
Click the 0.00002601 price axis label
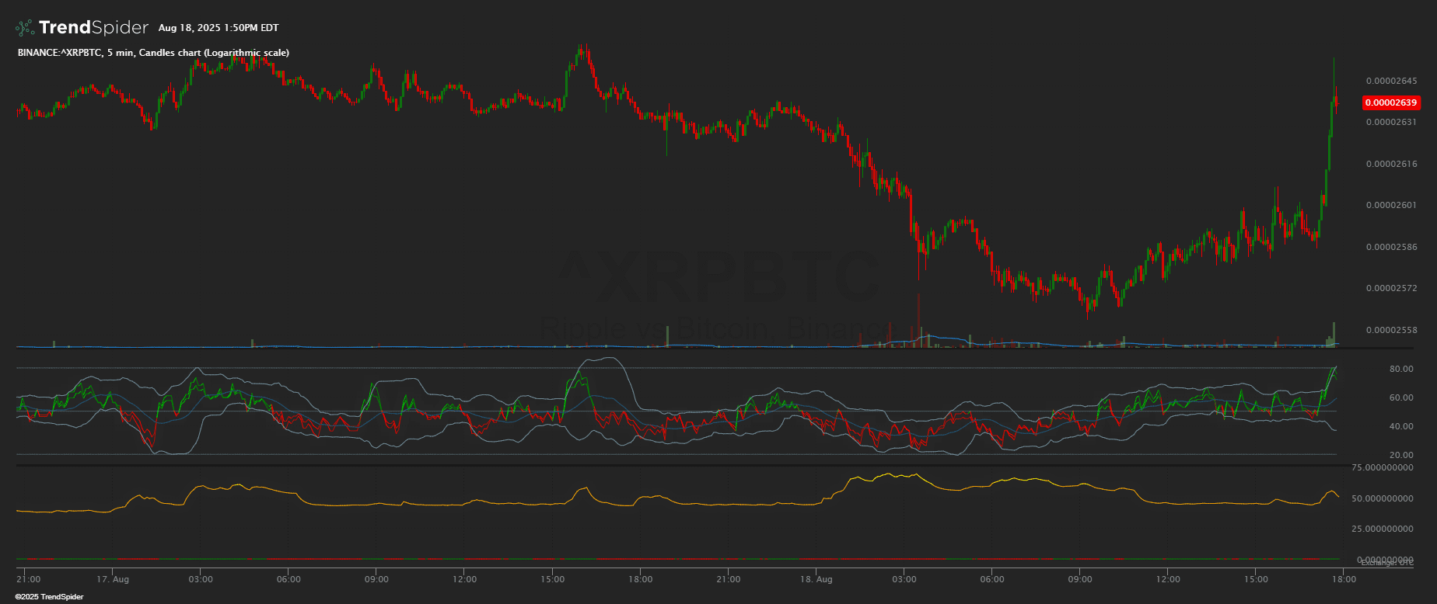pyautogui.click(x=1391, y=205)
